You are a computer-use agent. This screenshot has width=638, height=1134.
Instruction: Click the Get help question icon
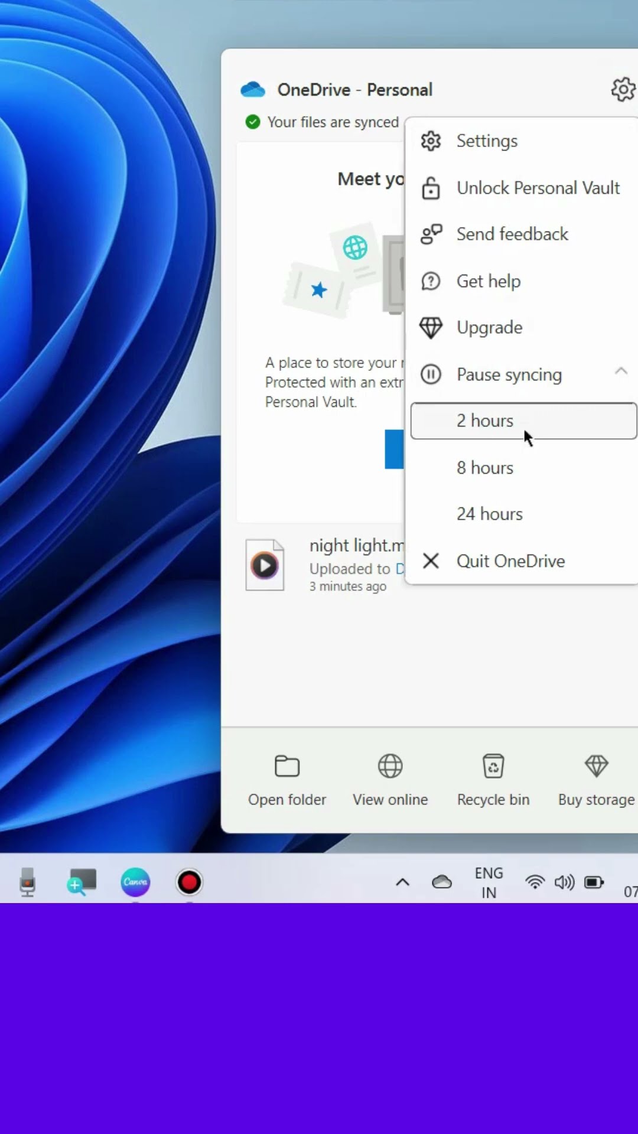(431, 281)
